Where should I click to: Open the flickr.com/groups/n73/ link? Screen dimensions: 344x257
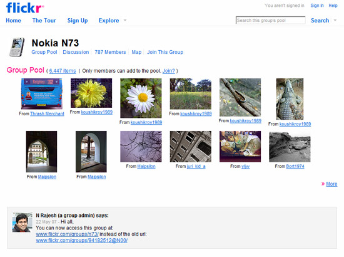[67, 234]
